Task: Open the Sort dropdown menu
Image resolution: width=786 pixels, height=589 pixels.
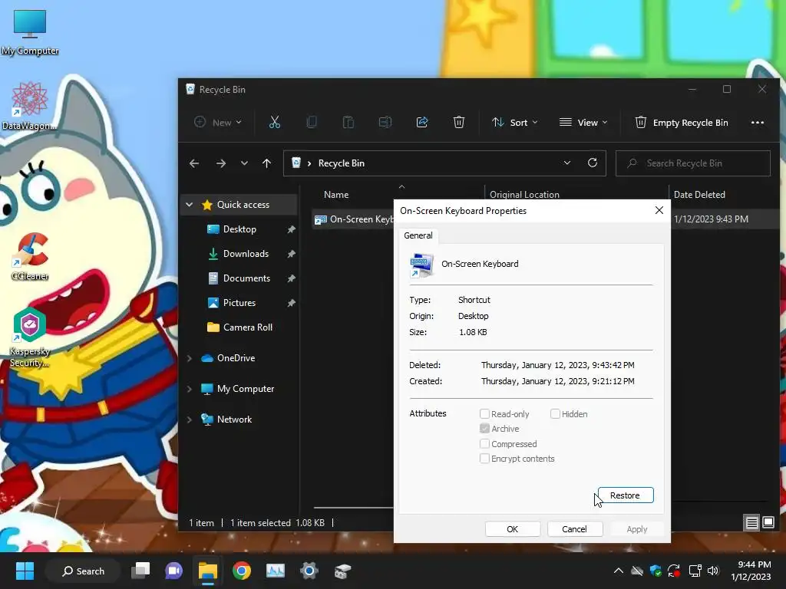Action: [515, 123]
